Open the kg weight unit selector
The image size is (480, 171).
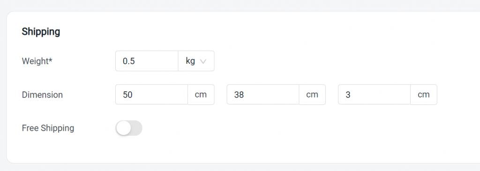click(196, 61)
